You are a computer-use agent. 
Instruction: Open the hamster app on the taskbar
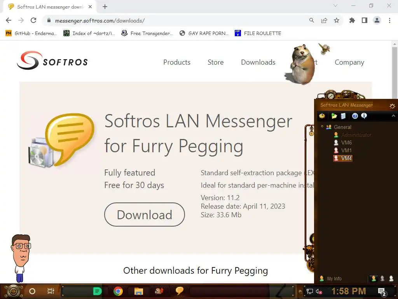click(x=159, y=290)
